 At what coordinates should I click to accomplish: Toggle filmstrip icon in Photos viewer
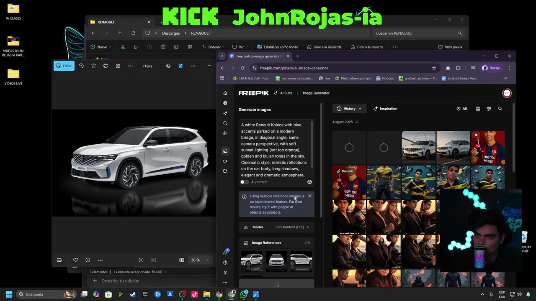click(59, 260)
